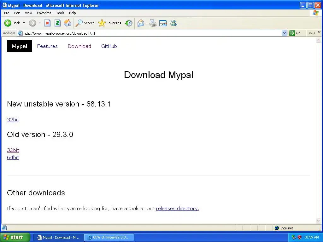Click the scrollbar down arrow
The width and height of the screenshot is (323, 242).
coord(319,221)
